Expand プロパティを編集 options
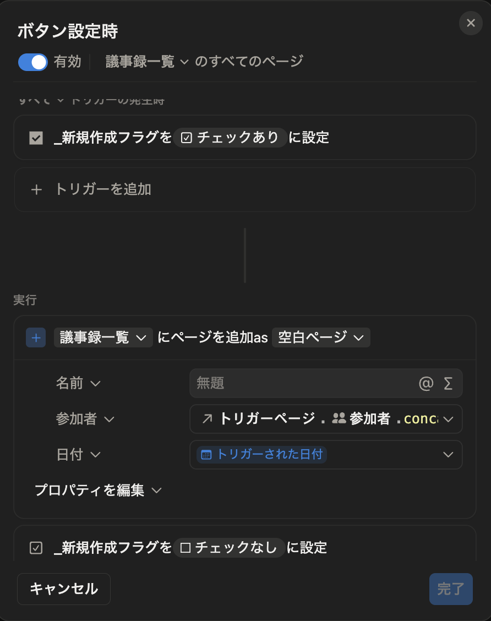The width and height of the screenshot is (491, 621). [98, 491]
